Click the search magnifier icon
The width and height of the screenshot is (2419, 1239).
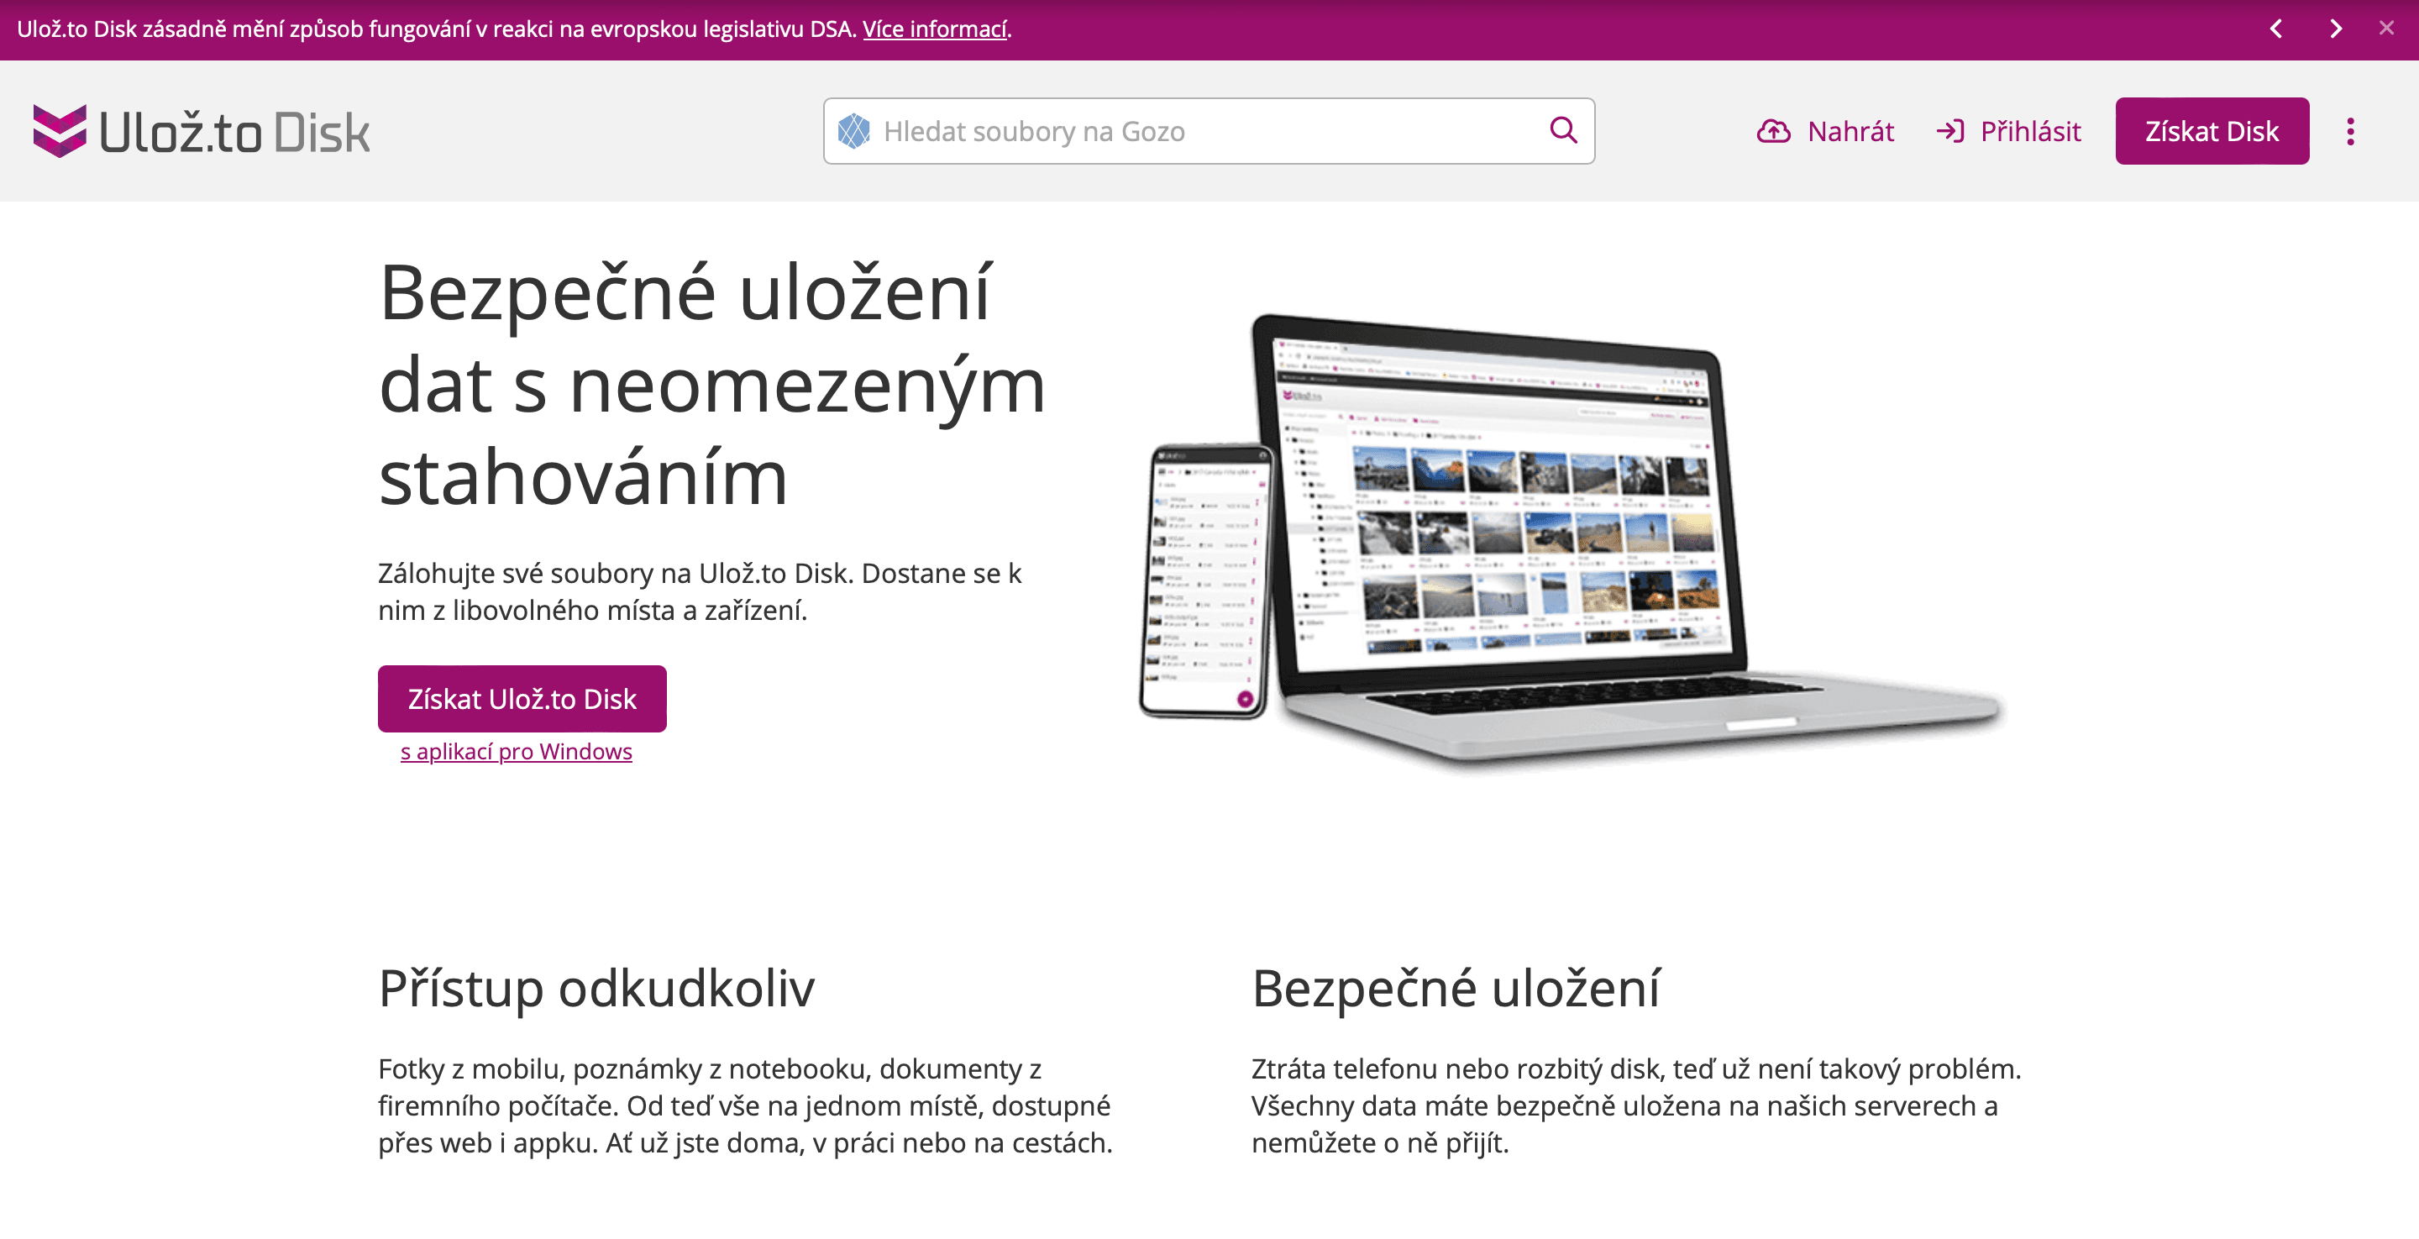[x=1562, y=129]
